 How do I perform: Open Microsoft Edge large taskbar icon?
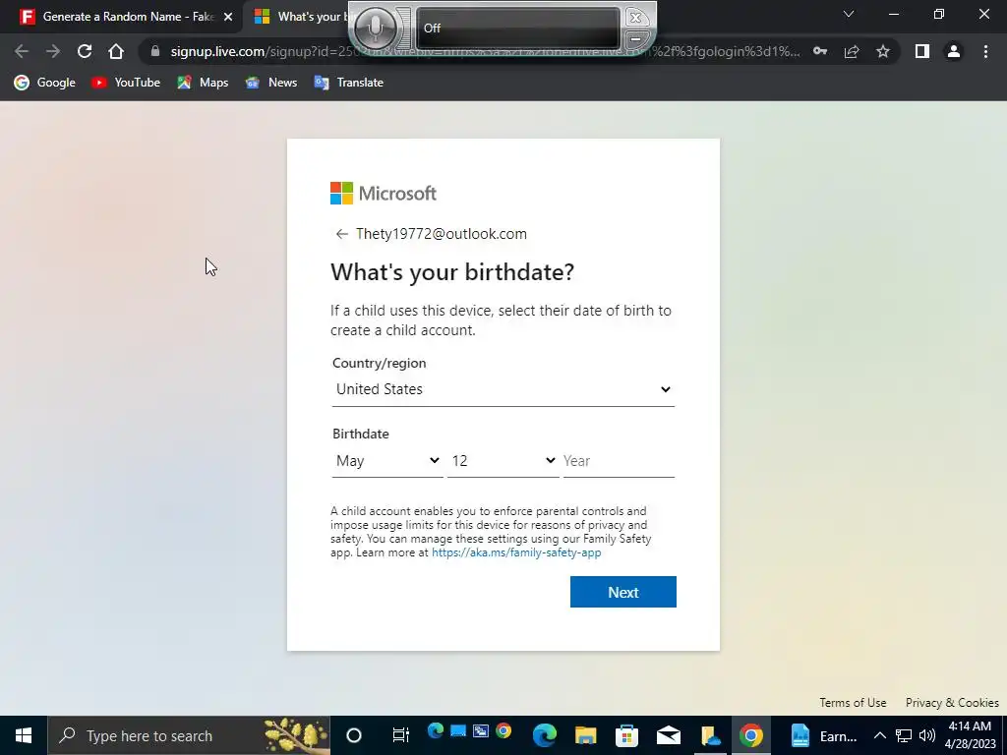click(x=544, y=735)
